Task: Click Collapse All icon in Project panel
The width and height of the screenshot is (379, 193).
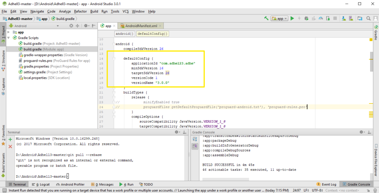Action: (77, 26)
